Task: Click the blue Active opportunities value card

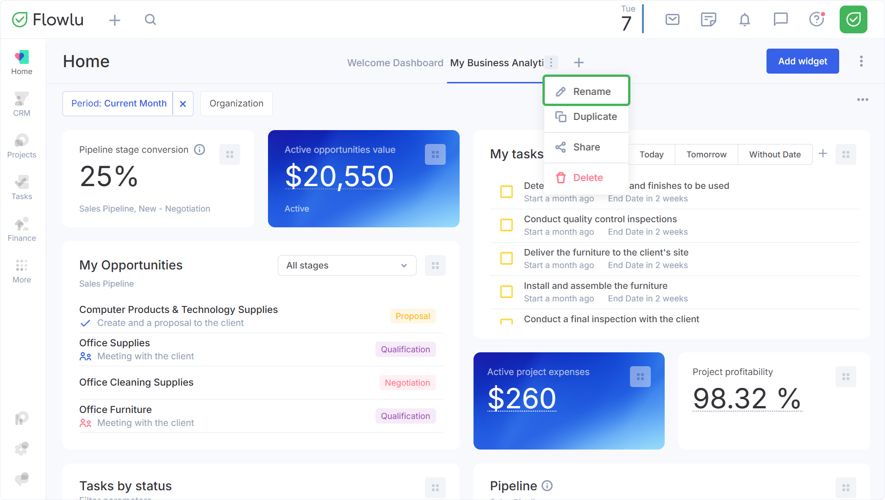Action: coord(363,179)
